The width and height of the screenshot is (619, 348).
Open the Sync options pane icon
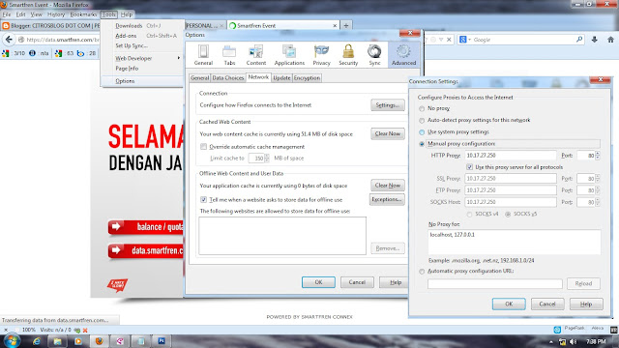coord(374,54)
